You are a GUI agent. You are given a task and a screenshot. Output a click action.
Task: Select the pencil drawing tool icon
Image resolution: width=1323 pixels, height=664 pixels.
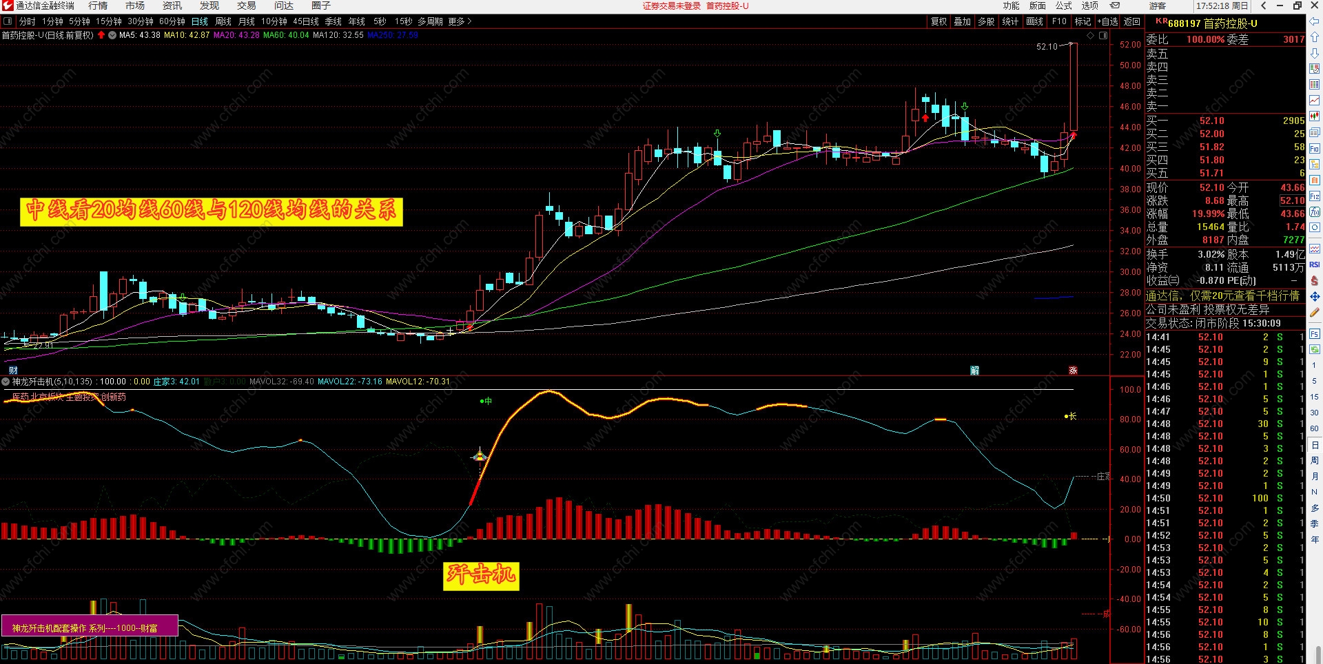pos(1315,312)
